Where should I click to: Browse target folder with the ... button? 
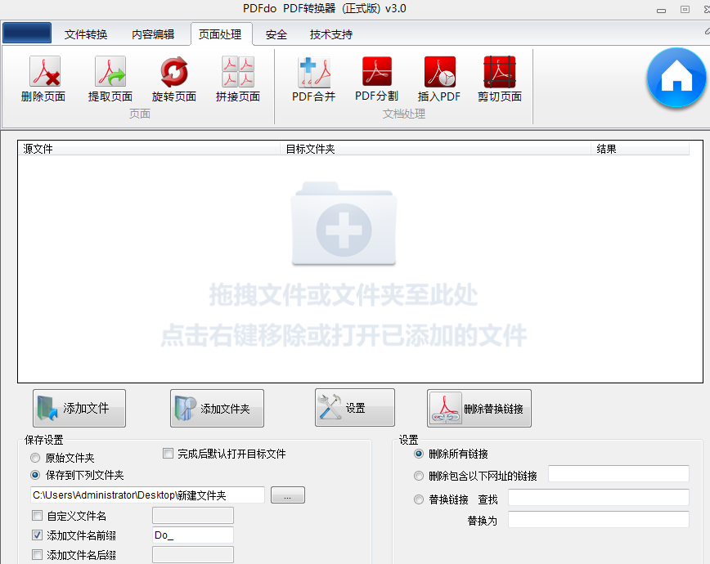tap(288, 495)
